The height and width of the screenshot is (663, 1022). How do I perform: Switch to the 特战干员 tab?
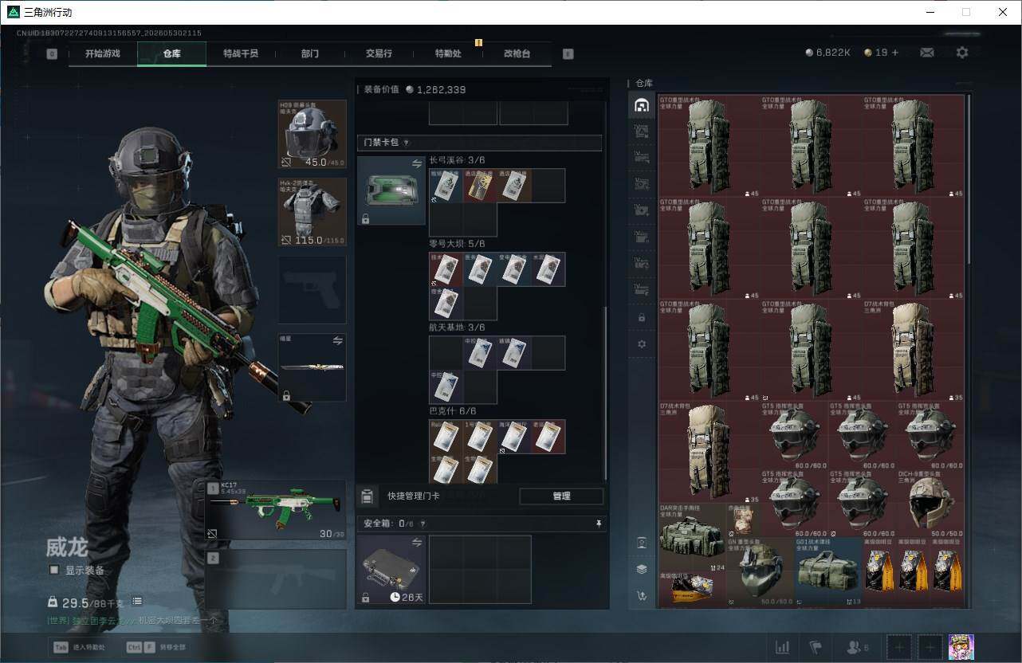coord(241,53)
